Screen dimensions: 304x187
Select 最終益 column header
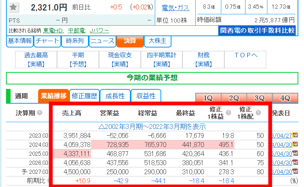[x=185, y=113]
